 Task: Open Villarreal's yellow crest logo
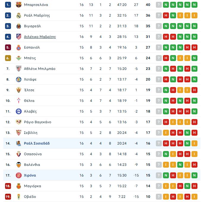tap(19, 26)
